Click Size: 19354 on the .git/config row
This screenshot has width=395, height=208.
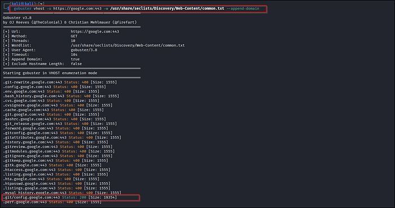coord(103,197)
